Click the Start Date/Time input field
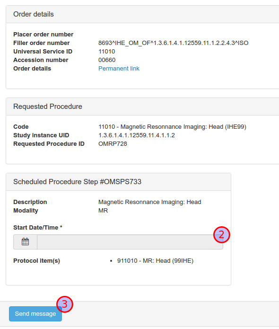Viewport: 279px width, 329px height. pos(130,242)
